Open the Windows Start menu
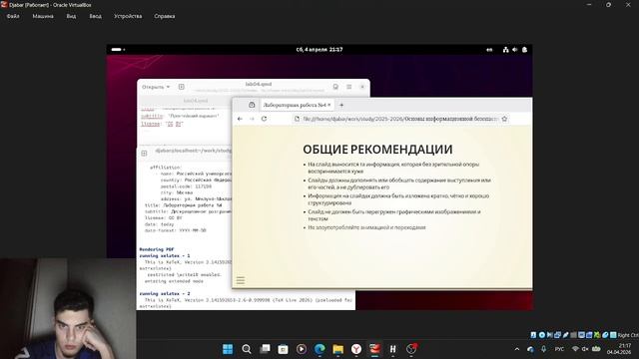The image size is (639, 359). (228, 349)
